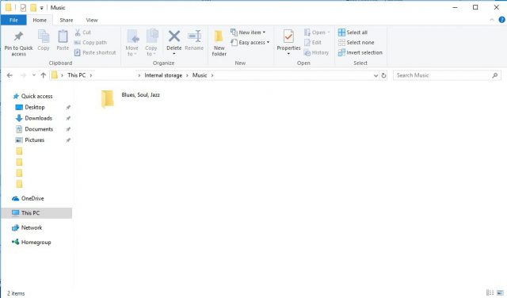Click Select all

(x=353, y=32)
